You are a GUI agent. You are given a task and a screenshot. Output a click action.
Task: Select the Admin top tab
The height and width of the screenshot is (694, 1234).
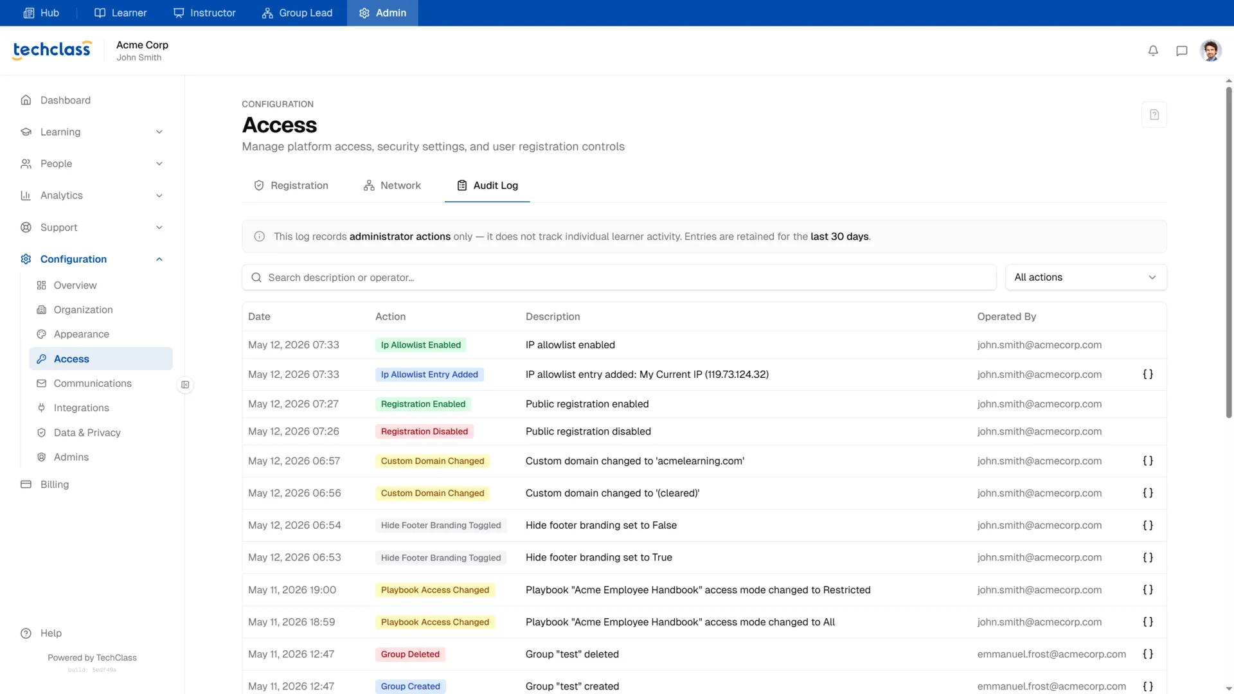click(382, 13)
